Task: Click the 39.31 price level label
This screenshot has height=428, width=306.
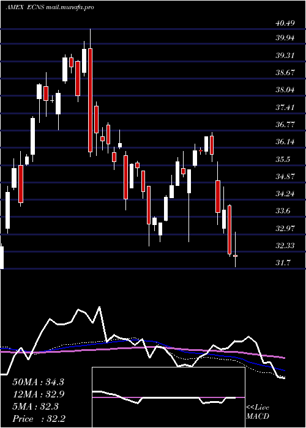Action: [285, 56]
